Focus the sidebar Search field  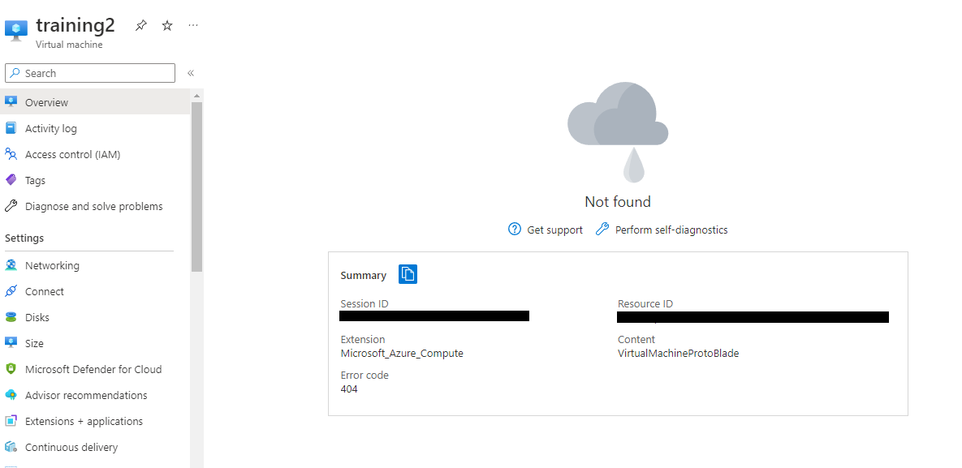tap(90, 73)
